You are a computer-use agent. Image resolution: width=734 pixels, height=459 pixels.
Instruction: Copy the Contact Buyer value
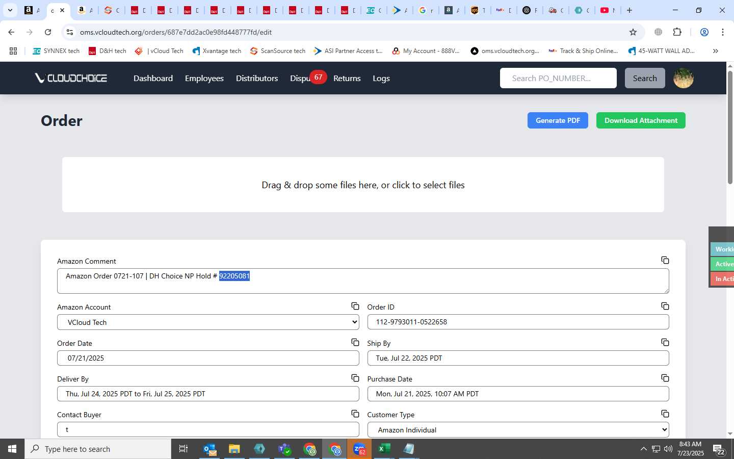(355, 414)
